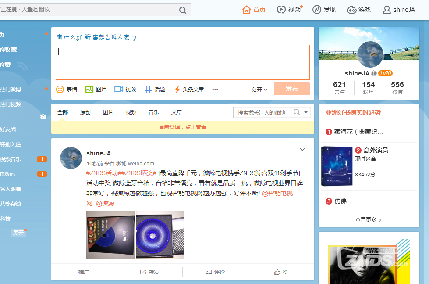The width and height of the screenshot is (429, 284).
Task: Open the #ZNDS晒奖# hashtag link
Action: point(139,173)
